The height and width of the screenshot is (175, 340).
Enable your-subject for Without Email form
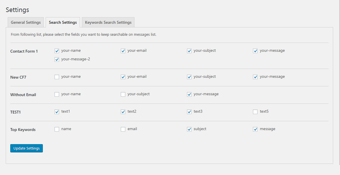tap(123, 94)
